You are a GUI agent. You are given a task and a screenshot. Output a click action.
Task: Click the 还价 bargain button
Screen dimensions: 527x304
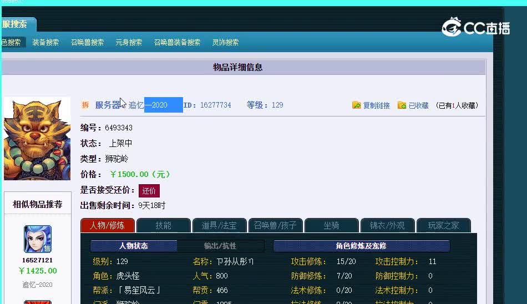(149, 191)
